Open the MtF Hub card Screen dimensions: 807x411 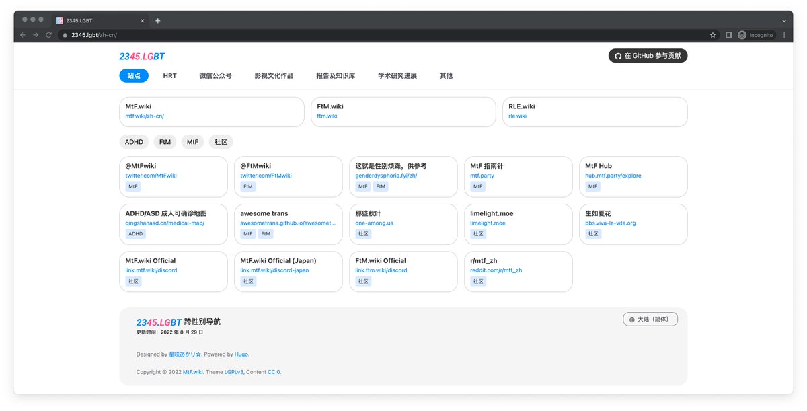[633, 177]
